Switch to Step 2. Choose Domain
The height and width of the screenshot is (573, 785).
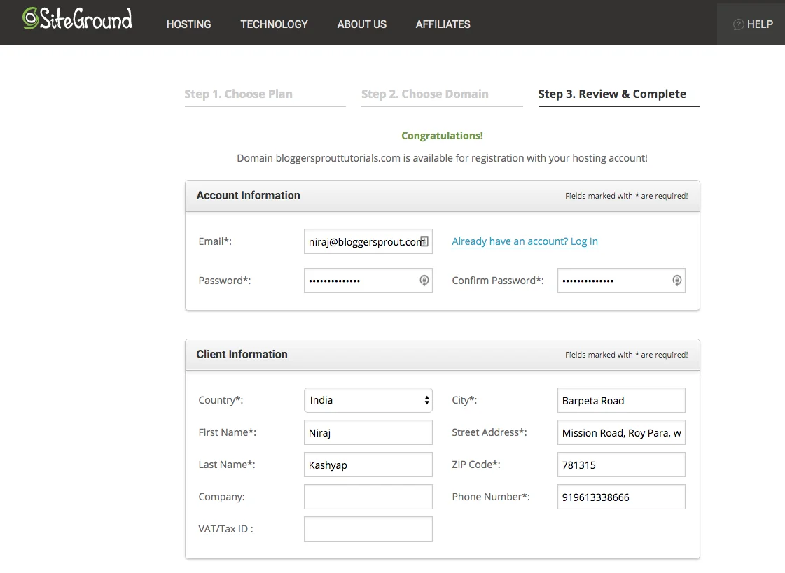coord(424,93)
